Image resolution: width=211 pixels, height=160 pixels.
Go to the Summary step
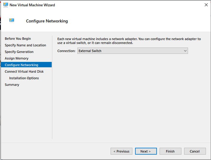click(x=12, y=85)
